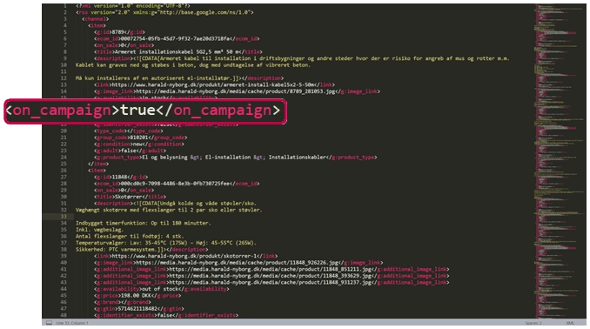Click the line 'Væghængt skotørre med flexslanger'
Image resolution: width=590 pixels, height=329 pixels.
click(x=169, y=210)
